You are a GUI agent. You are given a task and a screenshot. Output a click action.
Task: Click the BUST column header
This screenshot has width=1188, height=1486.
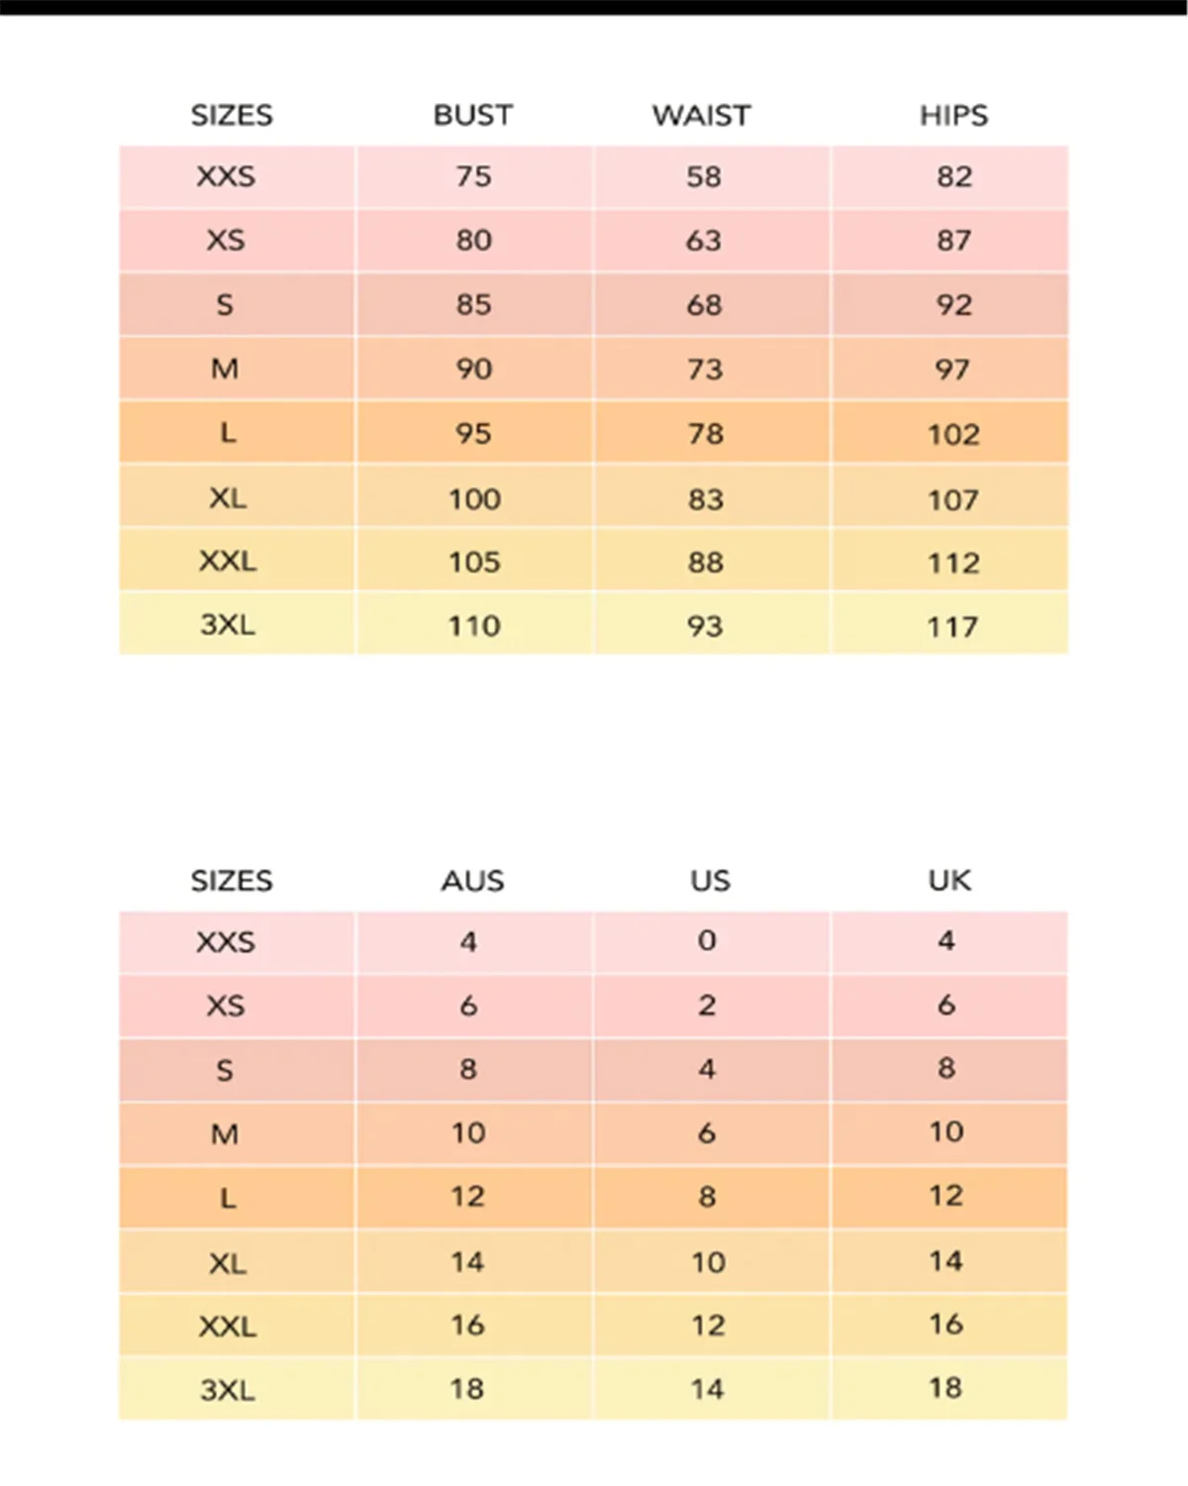(473, 115)
